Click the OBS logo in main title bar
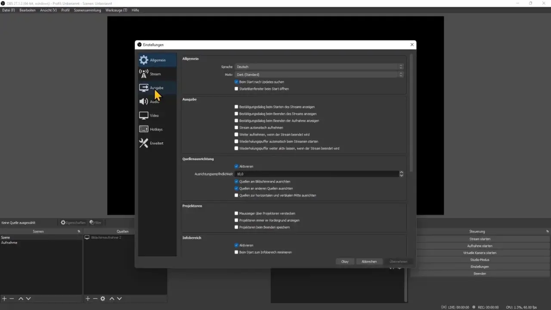 coord(3,3)
